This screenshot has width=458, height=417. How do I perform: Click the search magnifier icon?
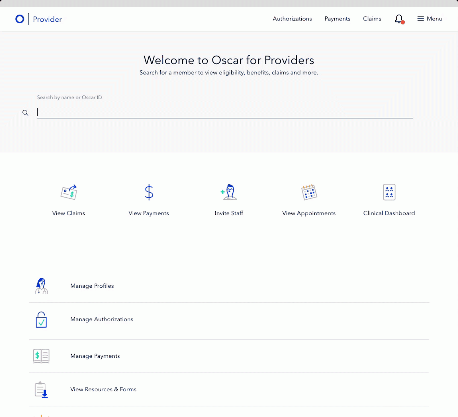26,113
